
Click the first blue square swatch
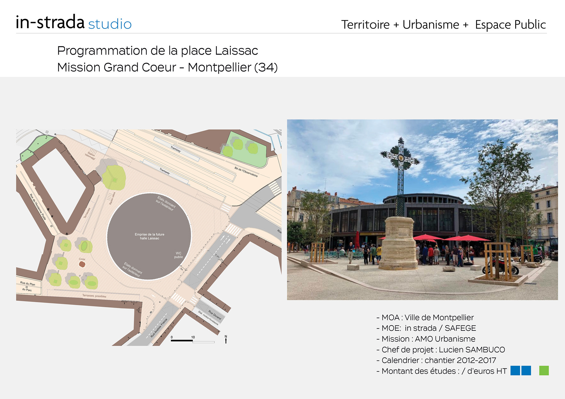515,370
